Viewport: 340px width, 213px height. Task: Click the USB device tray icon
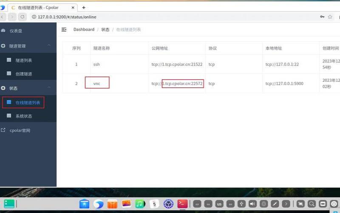tap(241, 204)
